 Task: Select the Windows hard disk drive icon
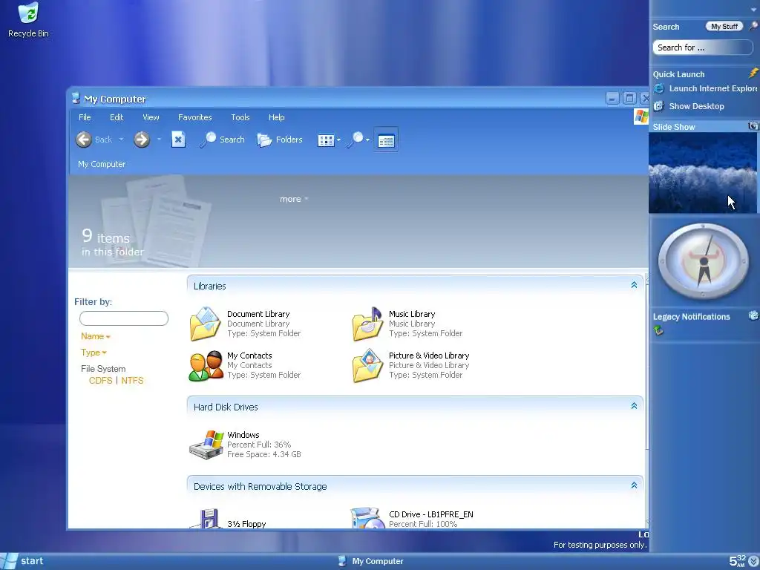pos(206,445)
